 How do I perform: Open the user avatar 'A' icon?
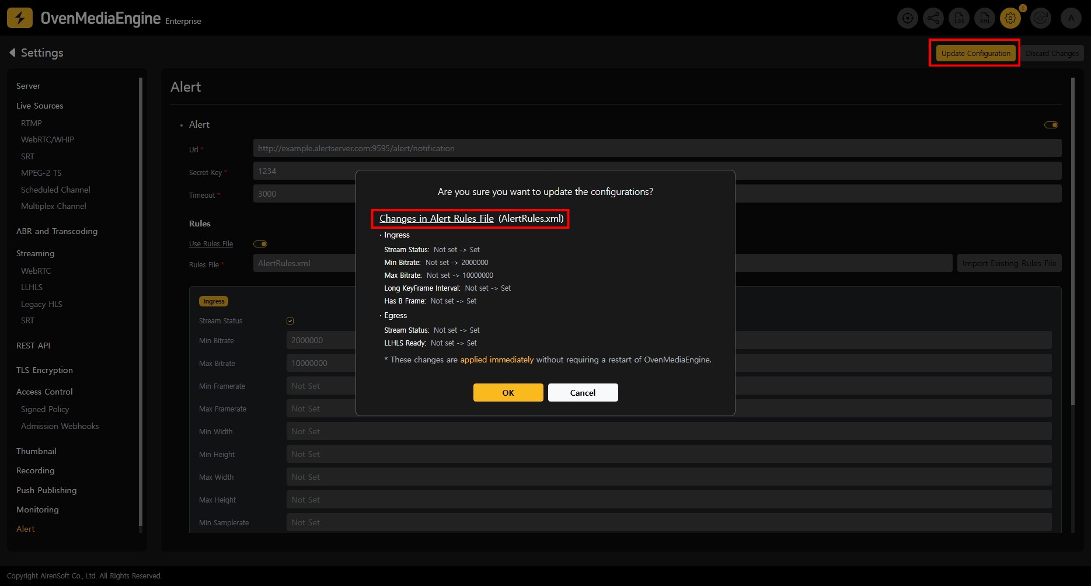coord(1071,18)
